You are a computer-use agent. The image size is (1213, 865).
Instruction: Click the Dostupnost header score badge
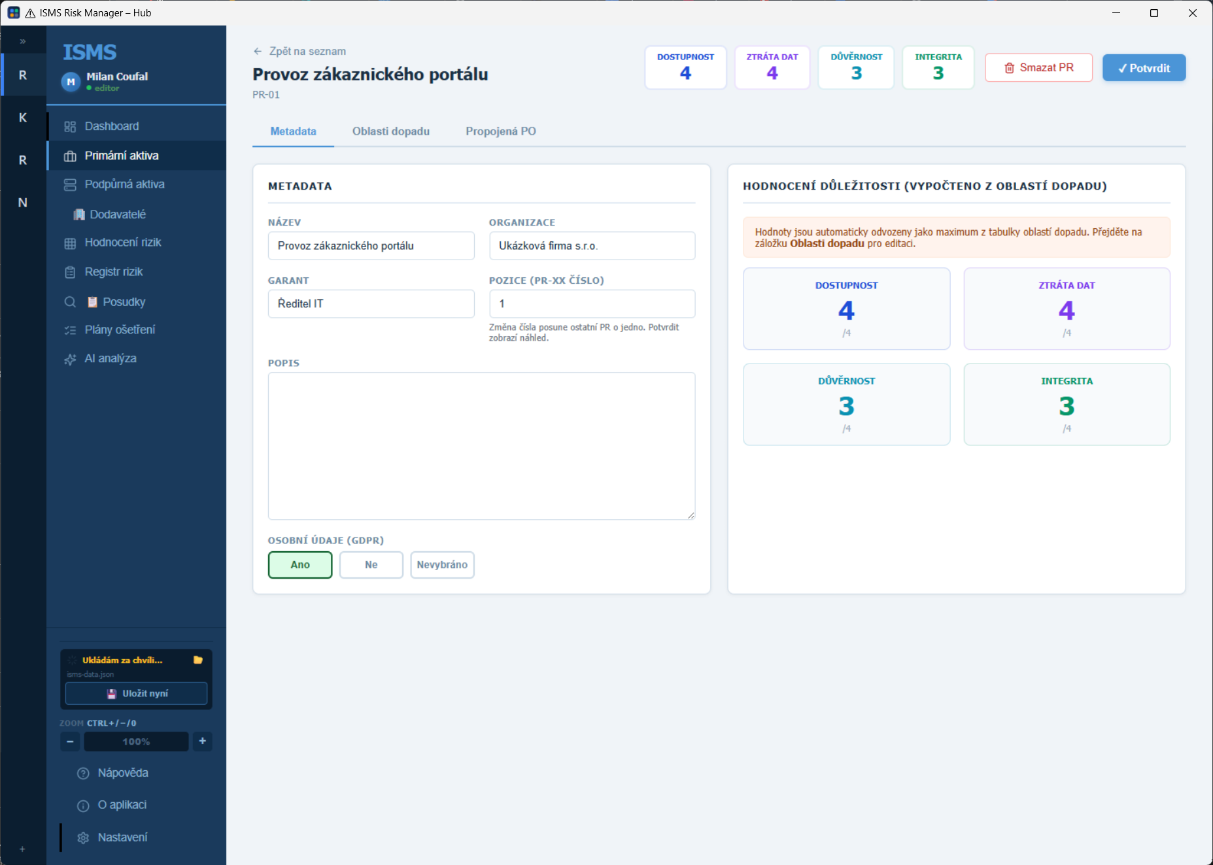click(685, 67)
